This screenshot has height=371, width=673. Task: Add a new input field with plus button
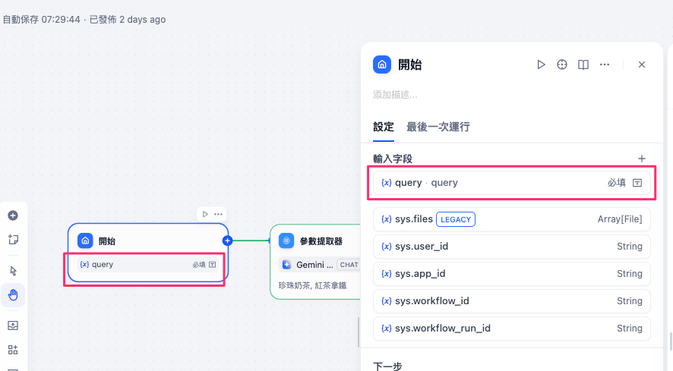pyautogui.click(x=642, y=159)
